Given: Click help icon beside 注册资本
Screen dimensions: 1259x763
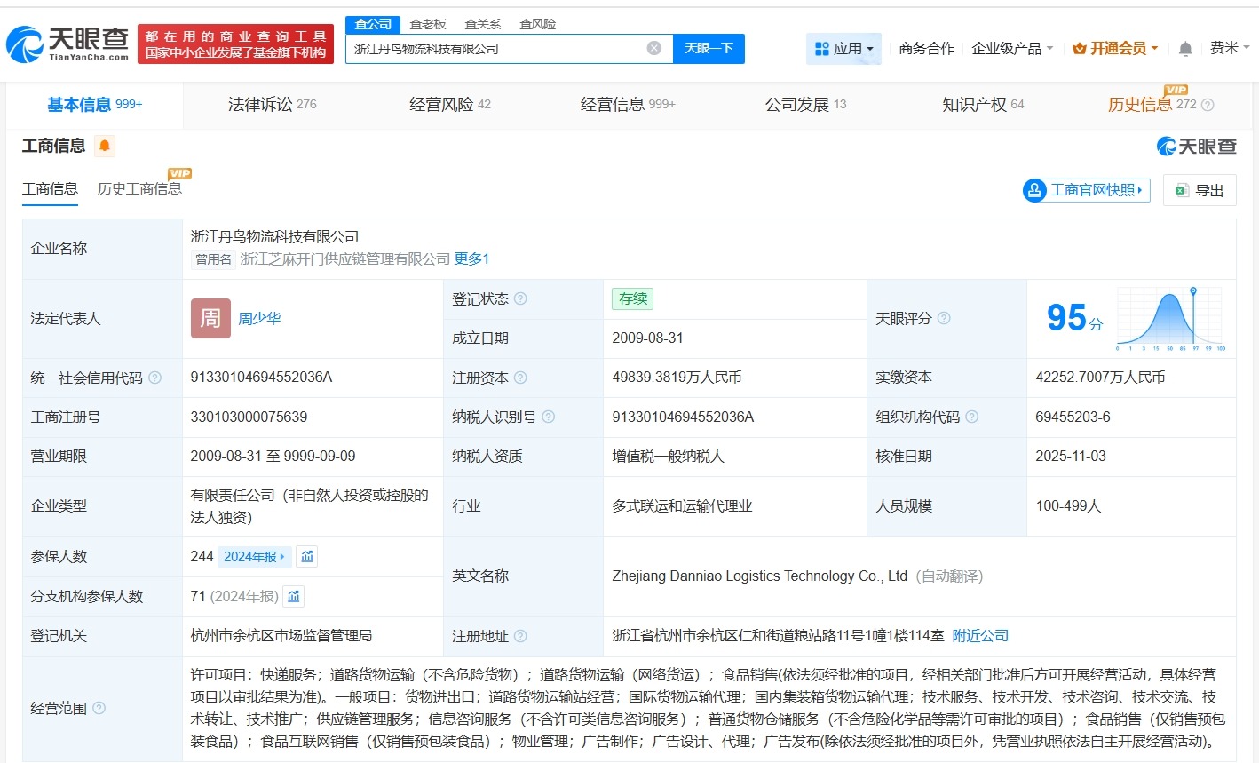Looking at the screenshot, I should [x=521, y=378].
